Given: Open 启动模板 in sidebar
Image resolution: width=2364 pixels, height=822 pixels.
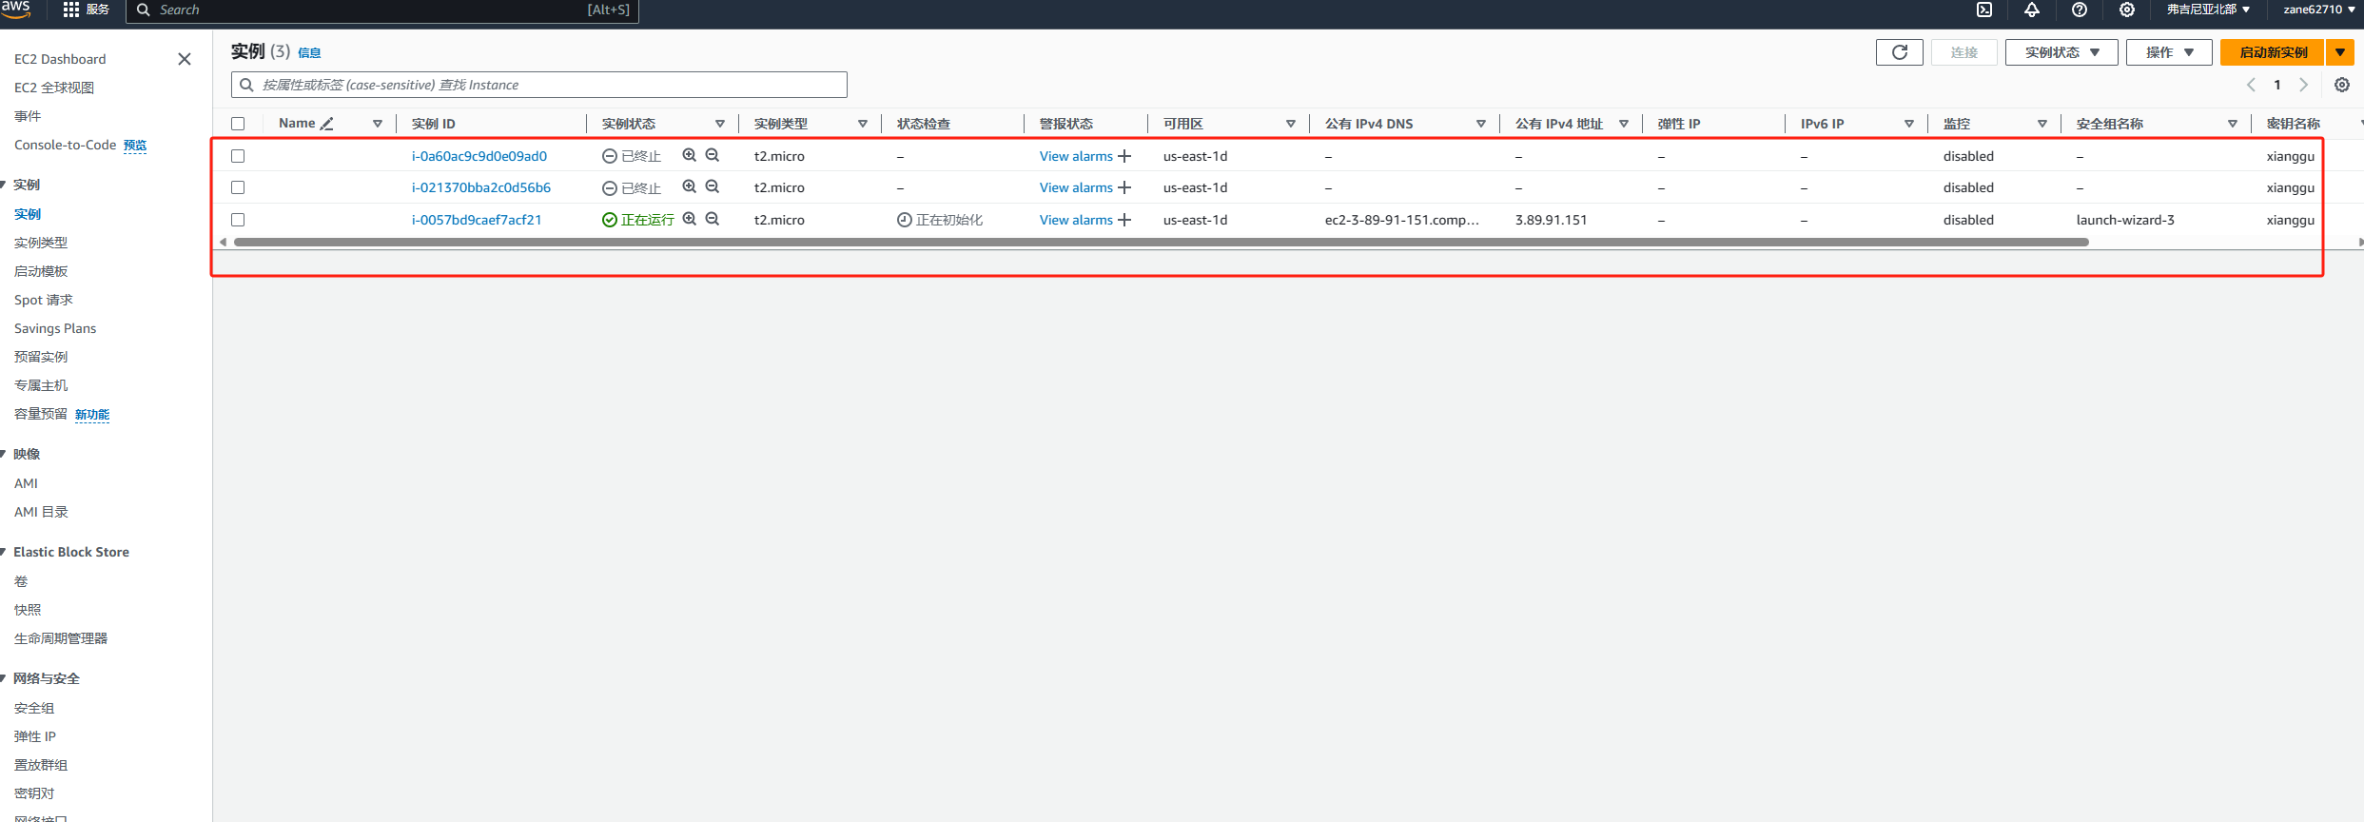Looking at the screenshot, I should [x=41, y=271].
